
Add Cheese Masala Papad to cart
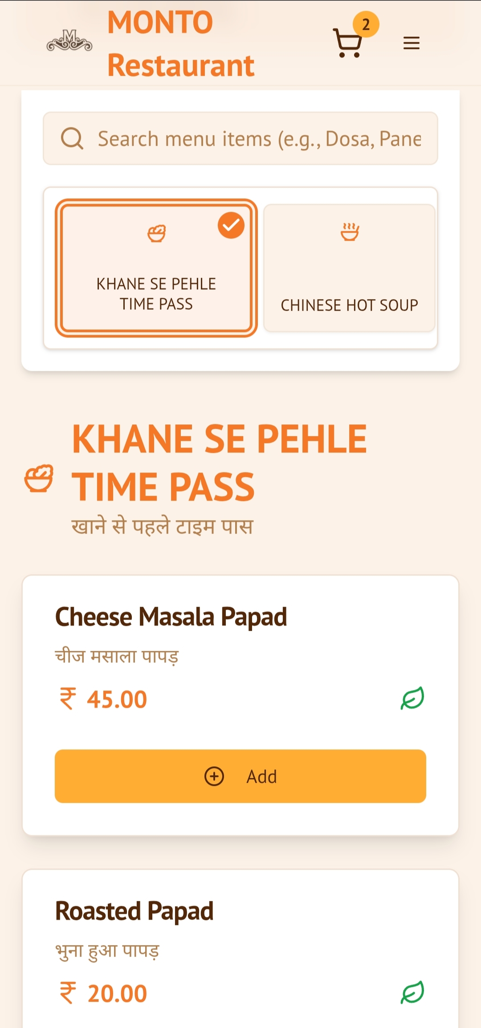(x=240, y=776)
